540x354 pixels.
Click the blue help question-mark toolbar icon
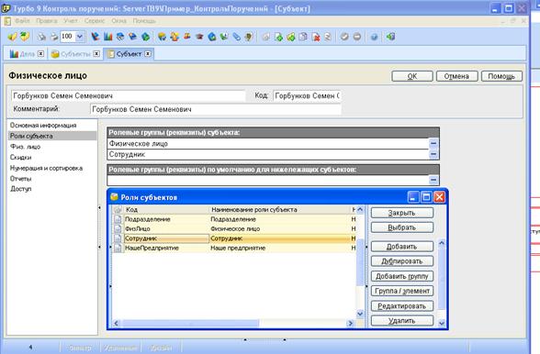point(374,37)
